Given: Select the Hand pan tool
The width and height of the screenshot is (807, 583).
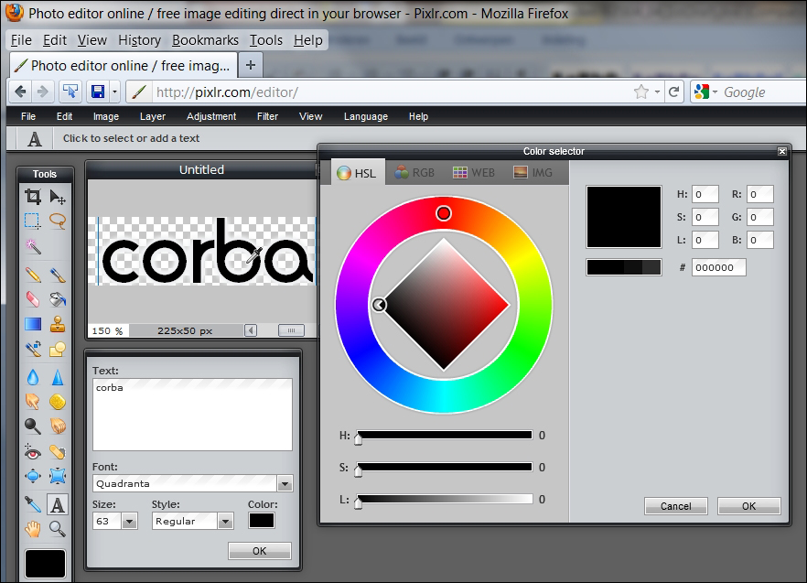Looking at the screenshot, I should click(x=33, y=528).
